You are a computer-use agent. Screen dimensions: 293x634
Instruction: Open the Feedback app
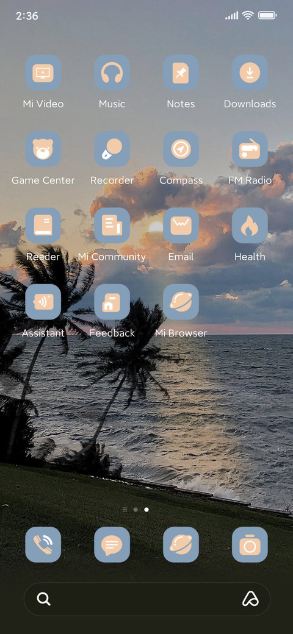click(112, 302)
